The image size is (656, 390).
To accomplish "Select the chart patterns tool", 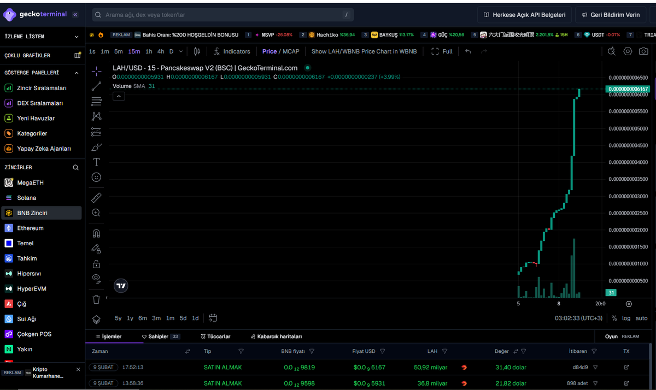I will point(96,116).
